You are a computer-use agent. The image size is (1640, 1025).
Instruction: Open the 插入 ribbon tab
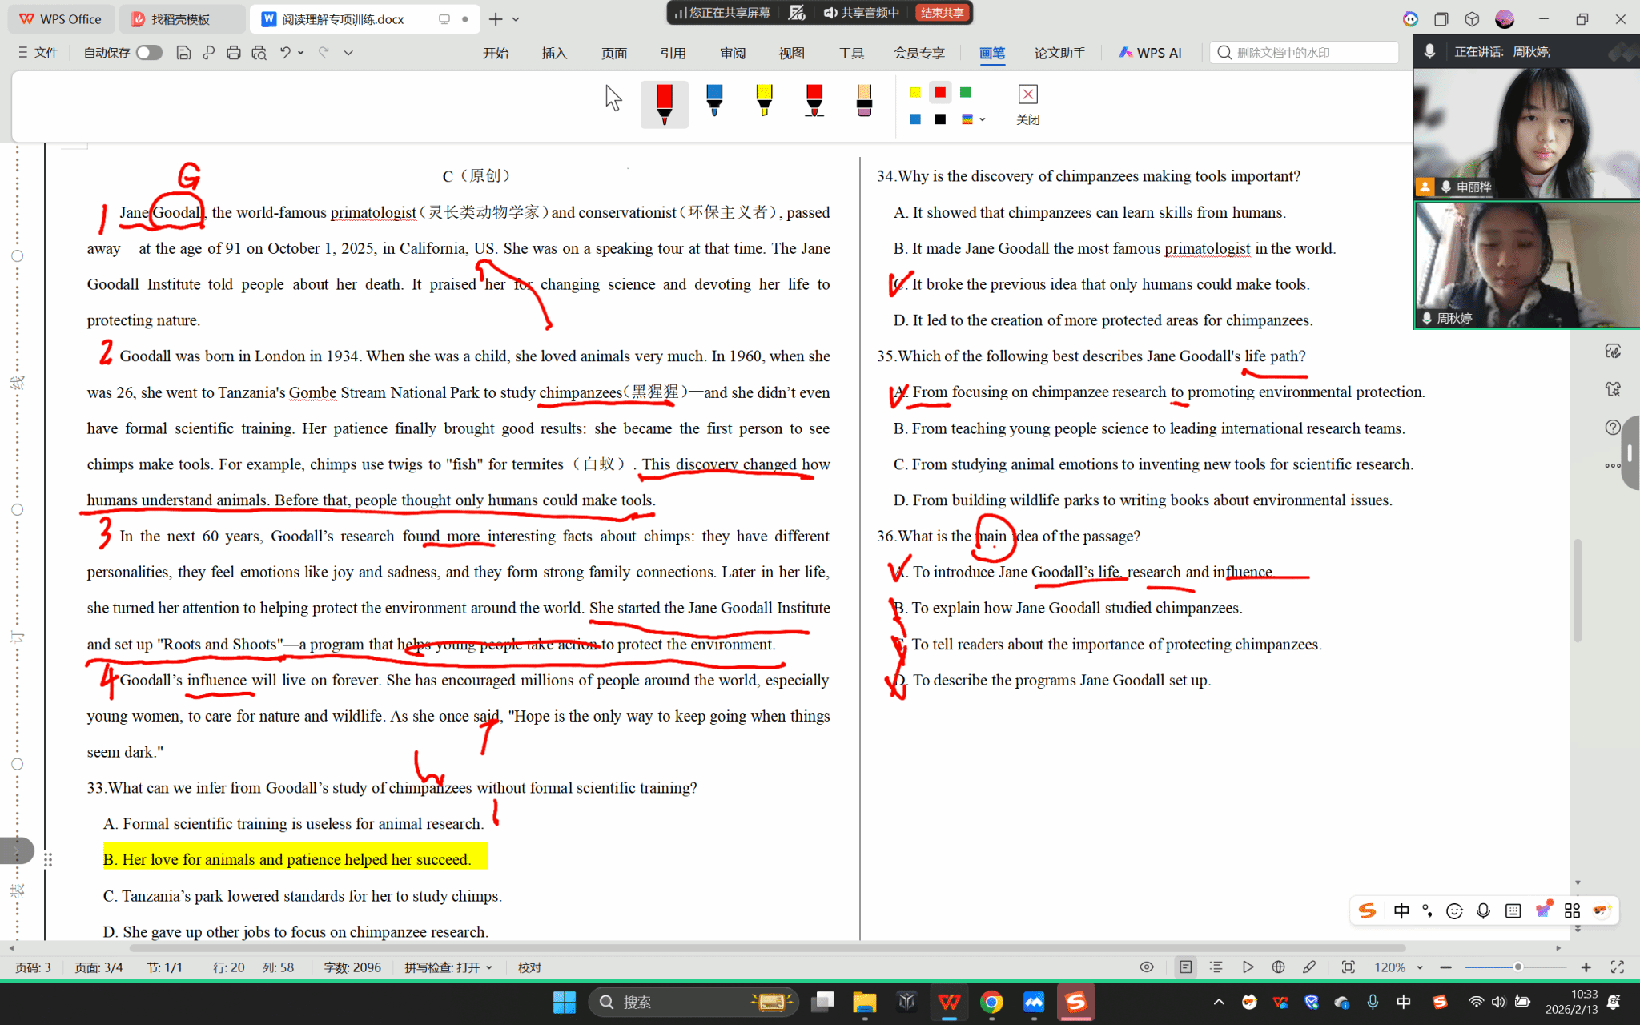(554, 53)
